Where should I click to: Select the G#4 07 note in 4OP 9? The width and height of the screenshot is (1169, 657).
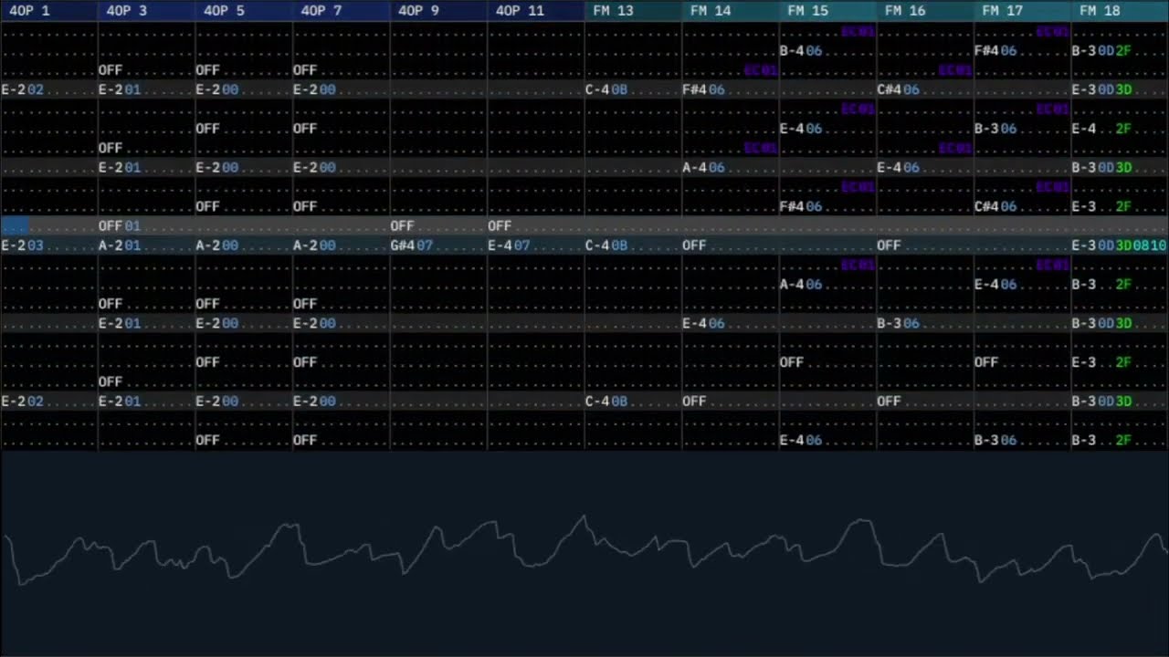tap(412, 245)
